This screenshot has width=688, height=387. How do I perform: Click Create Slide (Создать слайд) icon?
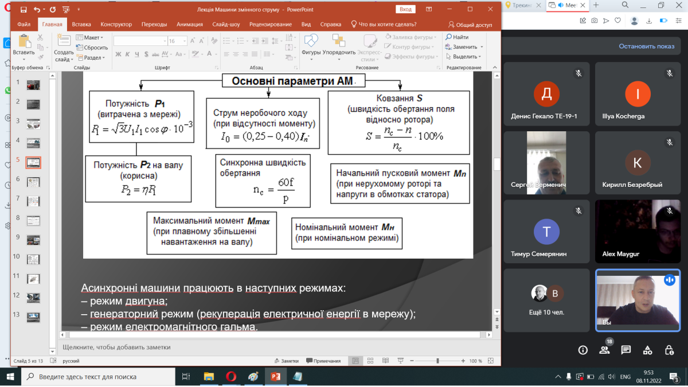pyautogui.click(x=64, y=45)
